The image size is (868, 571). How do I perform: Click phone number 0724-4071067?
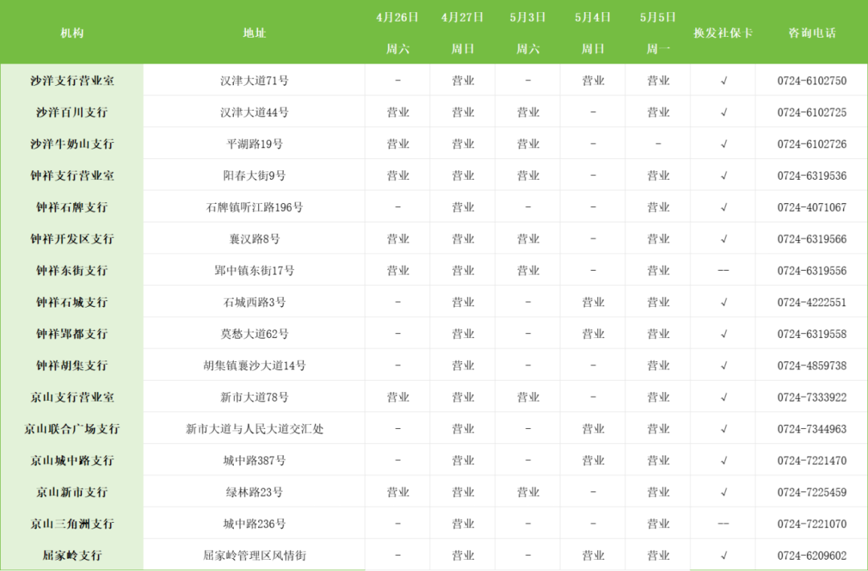point(812,207)
